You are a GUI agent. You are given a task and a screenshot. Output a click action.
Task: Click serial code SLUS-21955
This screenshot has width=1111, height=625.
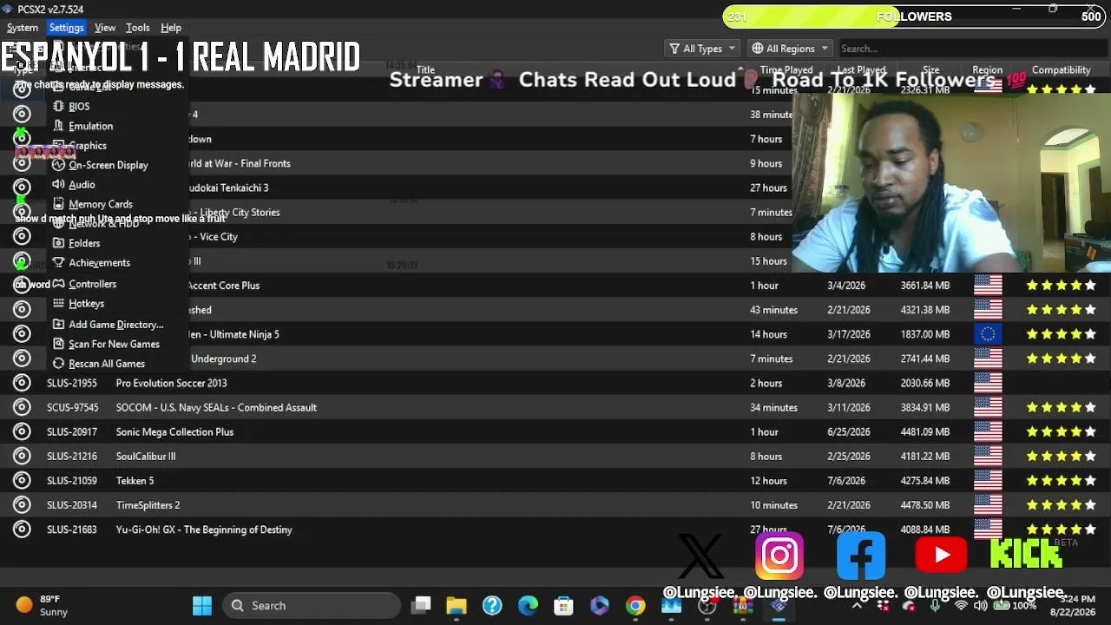(x=72, y=383)
